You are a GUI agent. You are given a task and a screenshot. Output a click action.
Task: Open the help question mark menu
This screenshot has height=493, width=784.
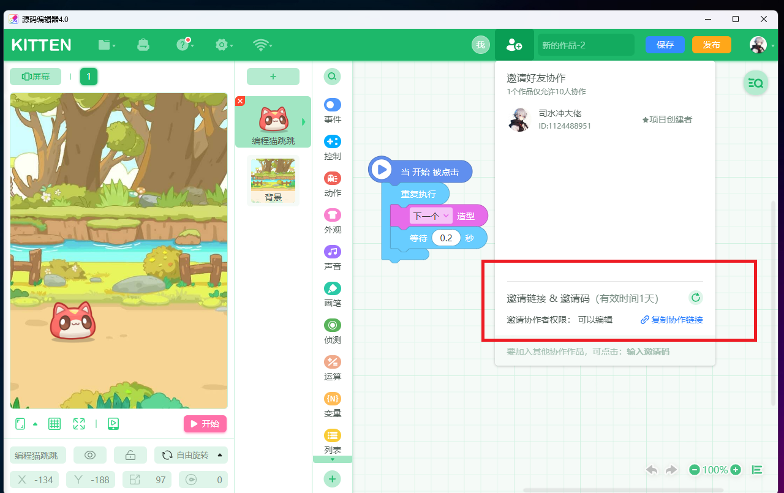[184, 45]
